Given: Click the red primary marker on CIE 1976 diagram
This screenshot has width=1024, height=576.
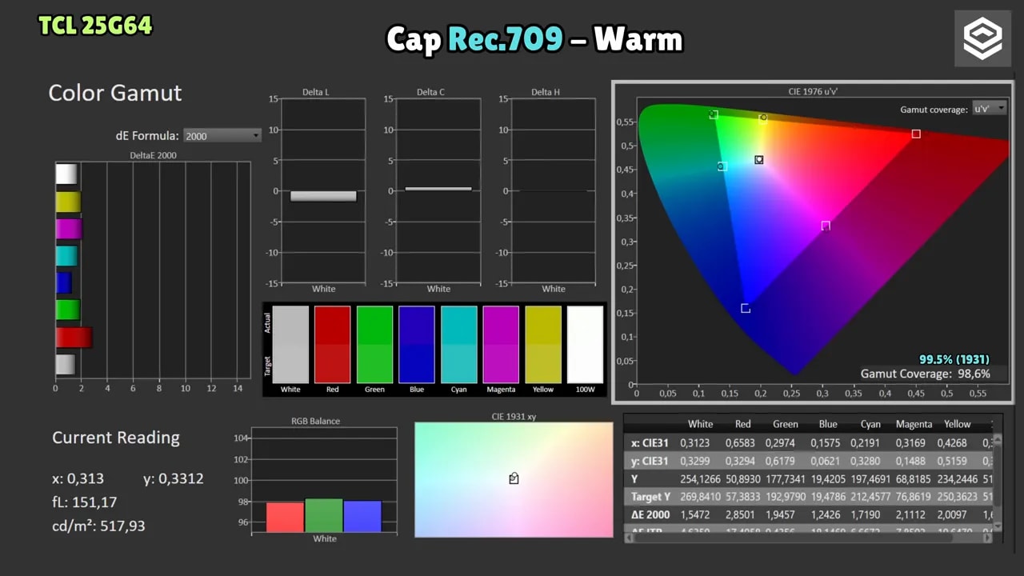Looking at the screenshot, I should point(916,134).
